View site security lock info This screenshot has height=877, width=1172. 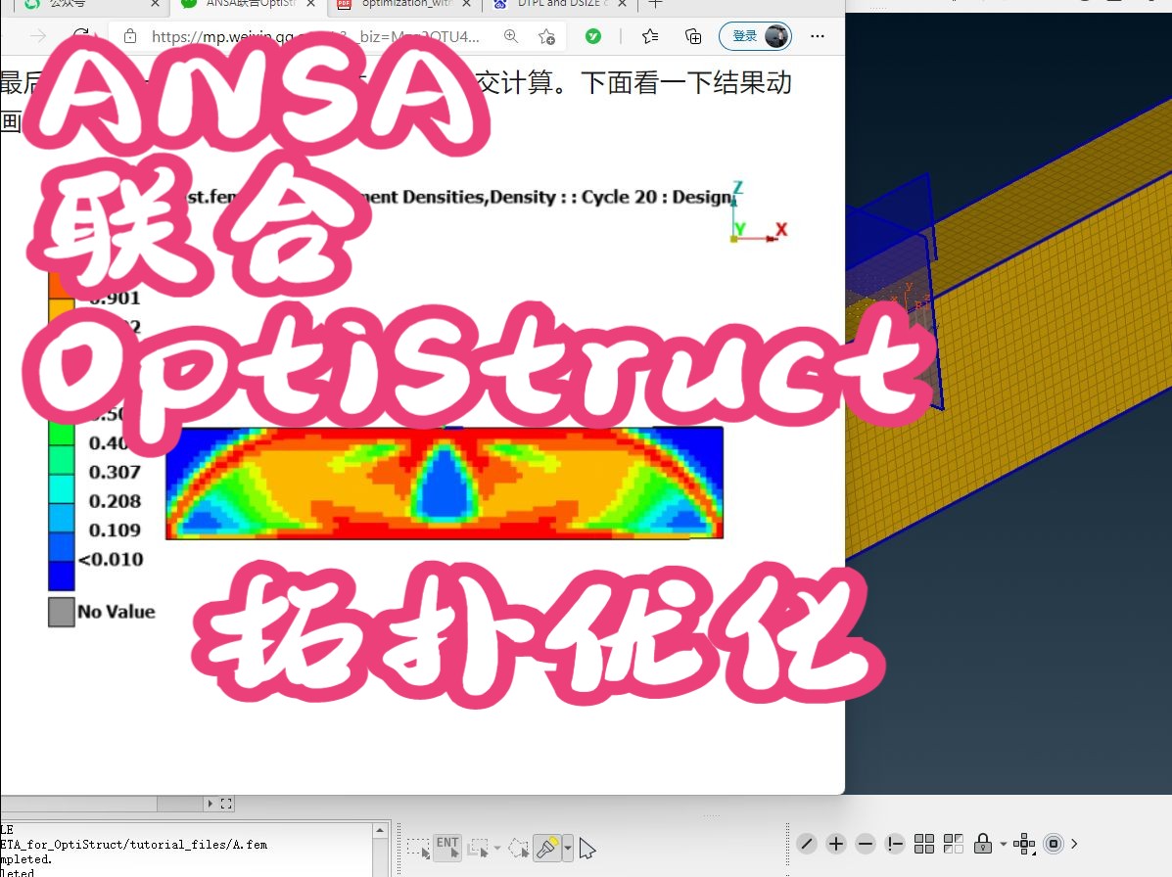click(x=130, y=36)
